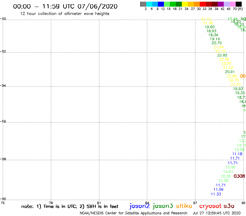Click the note 'Time is in UTC; SWH is in feet'
246x216 pixels.
coord(70,206)
